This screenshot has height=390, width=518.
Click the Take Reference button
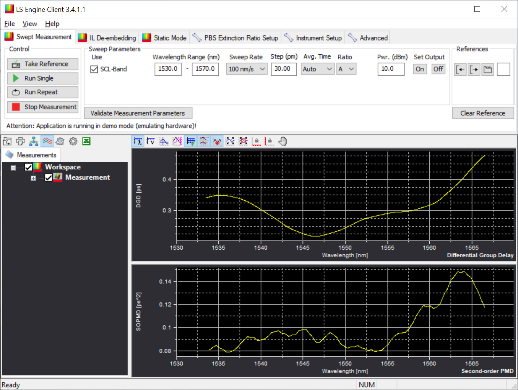(43, 64)
